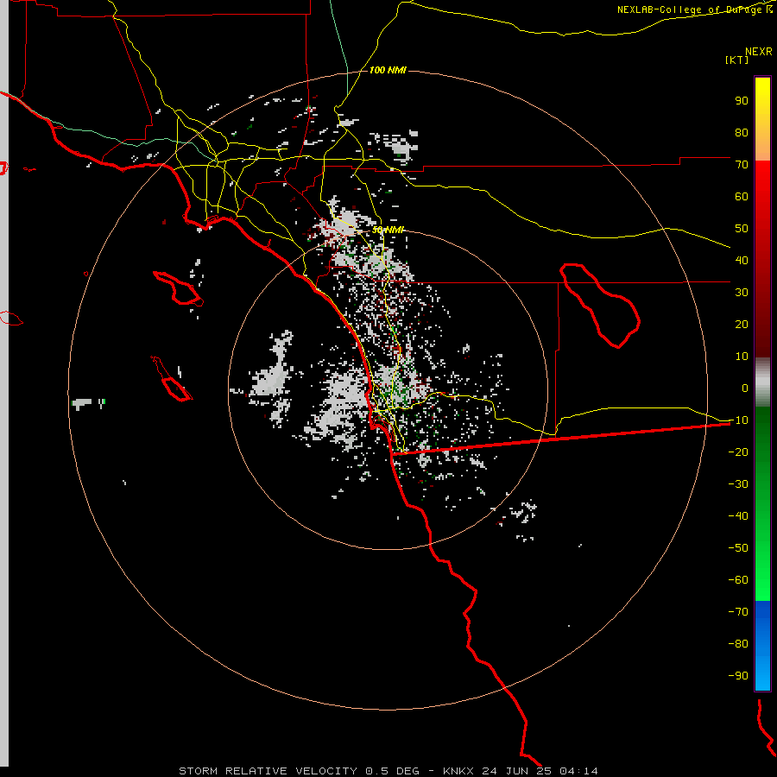Click the gray zero-velocity segment of color bar

click(x=762, y=382)
